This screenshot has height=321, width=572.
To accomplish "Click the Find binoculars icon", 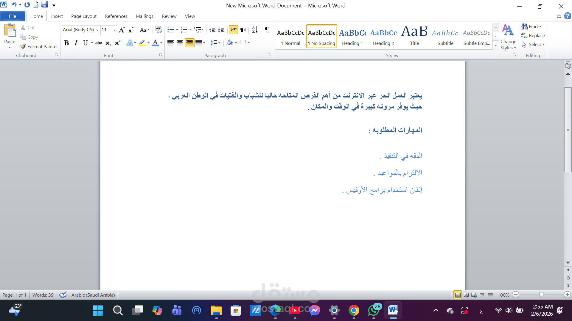I will click(524, 26).
